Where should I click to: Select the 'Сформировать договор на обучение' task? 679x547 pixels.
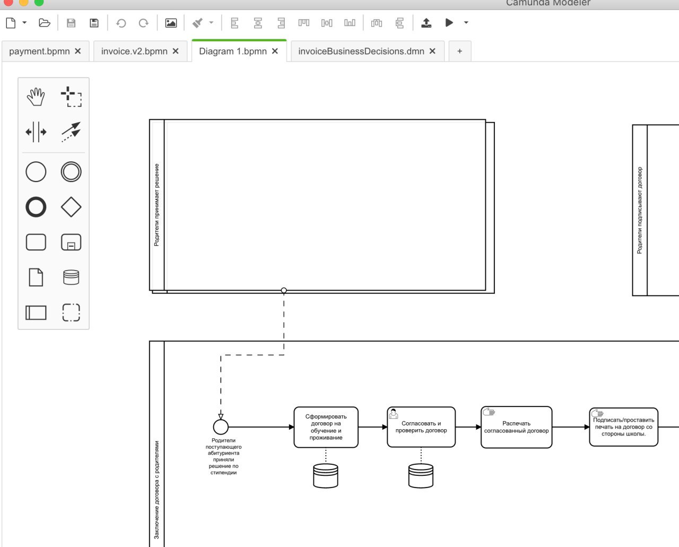pos(326,427)
